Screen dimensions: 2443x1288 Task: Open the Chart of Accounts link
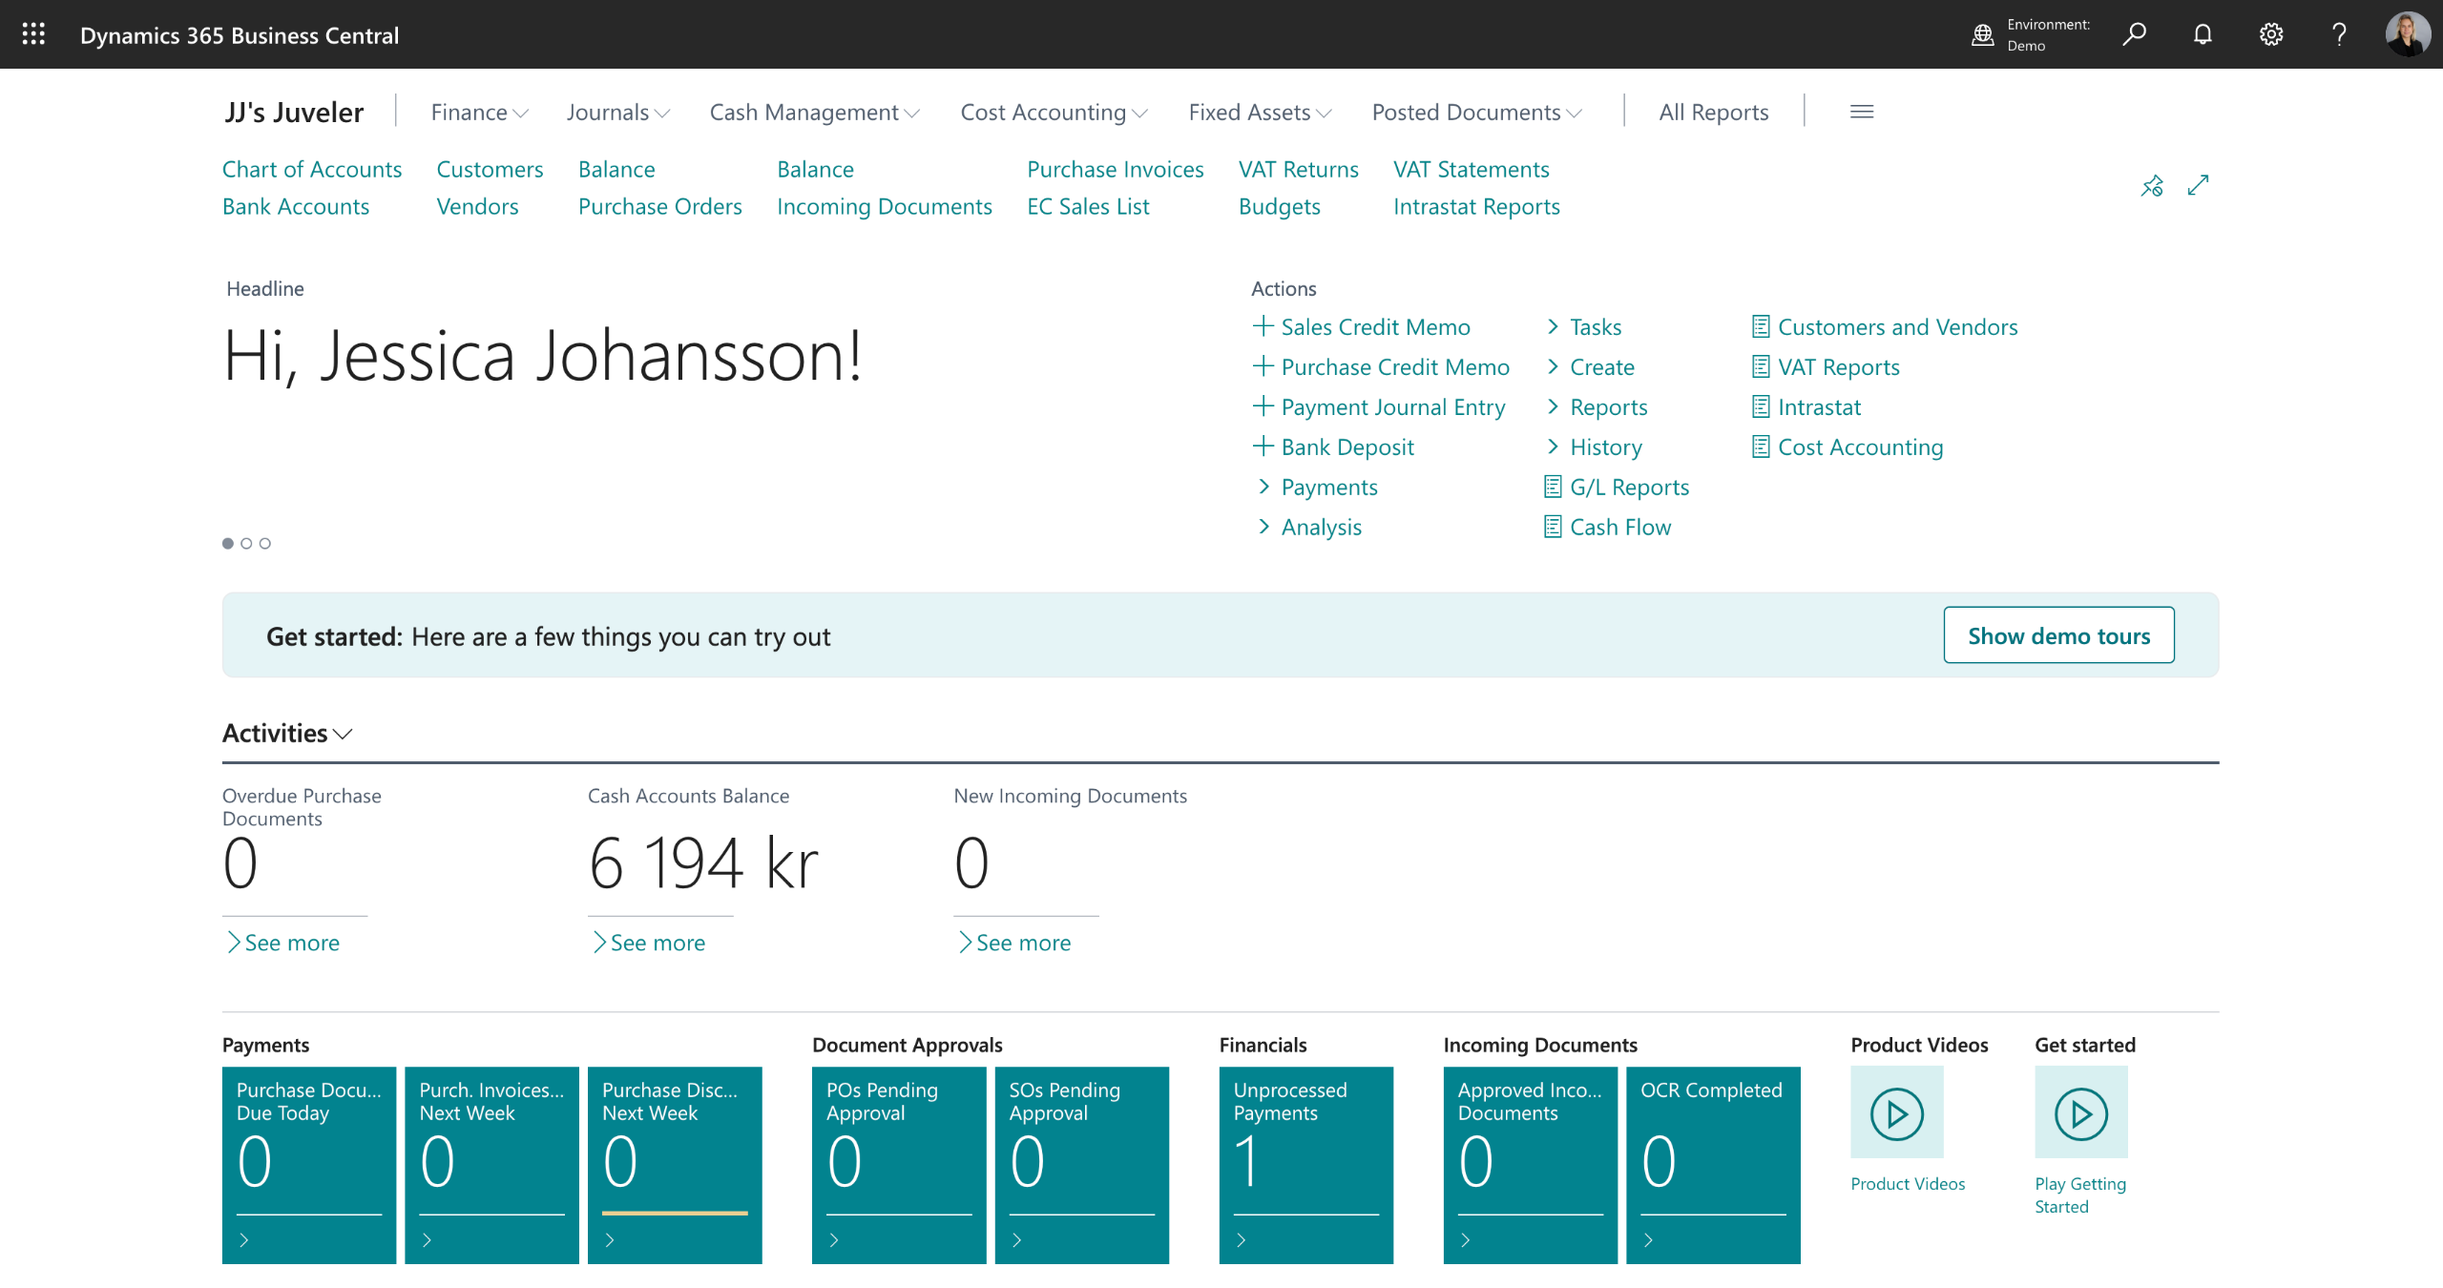coord(312,170)
